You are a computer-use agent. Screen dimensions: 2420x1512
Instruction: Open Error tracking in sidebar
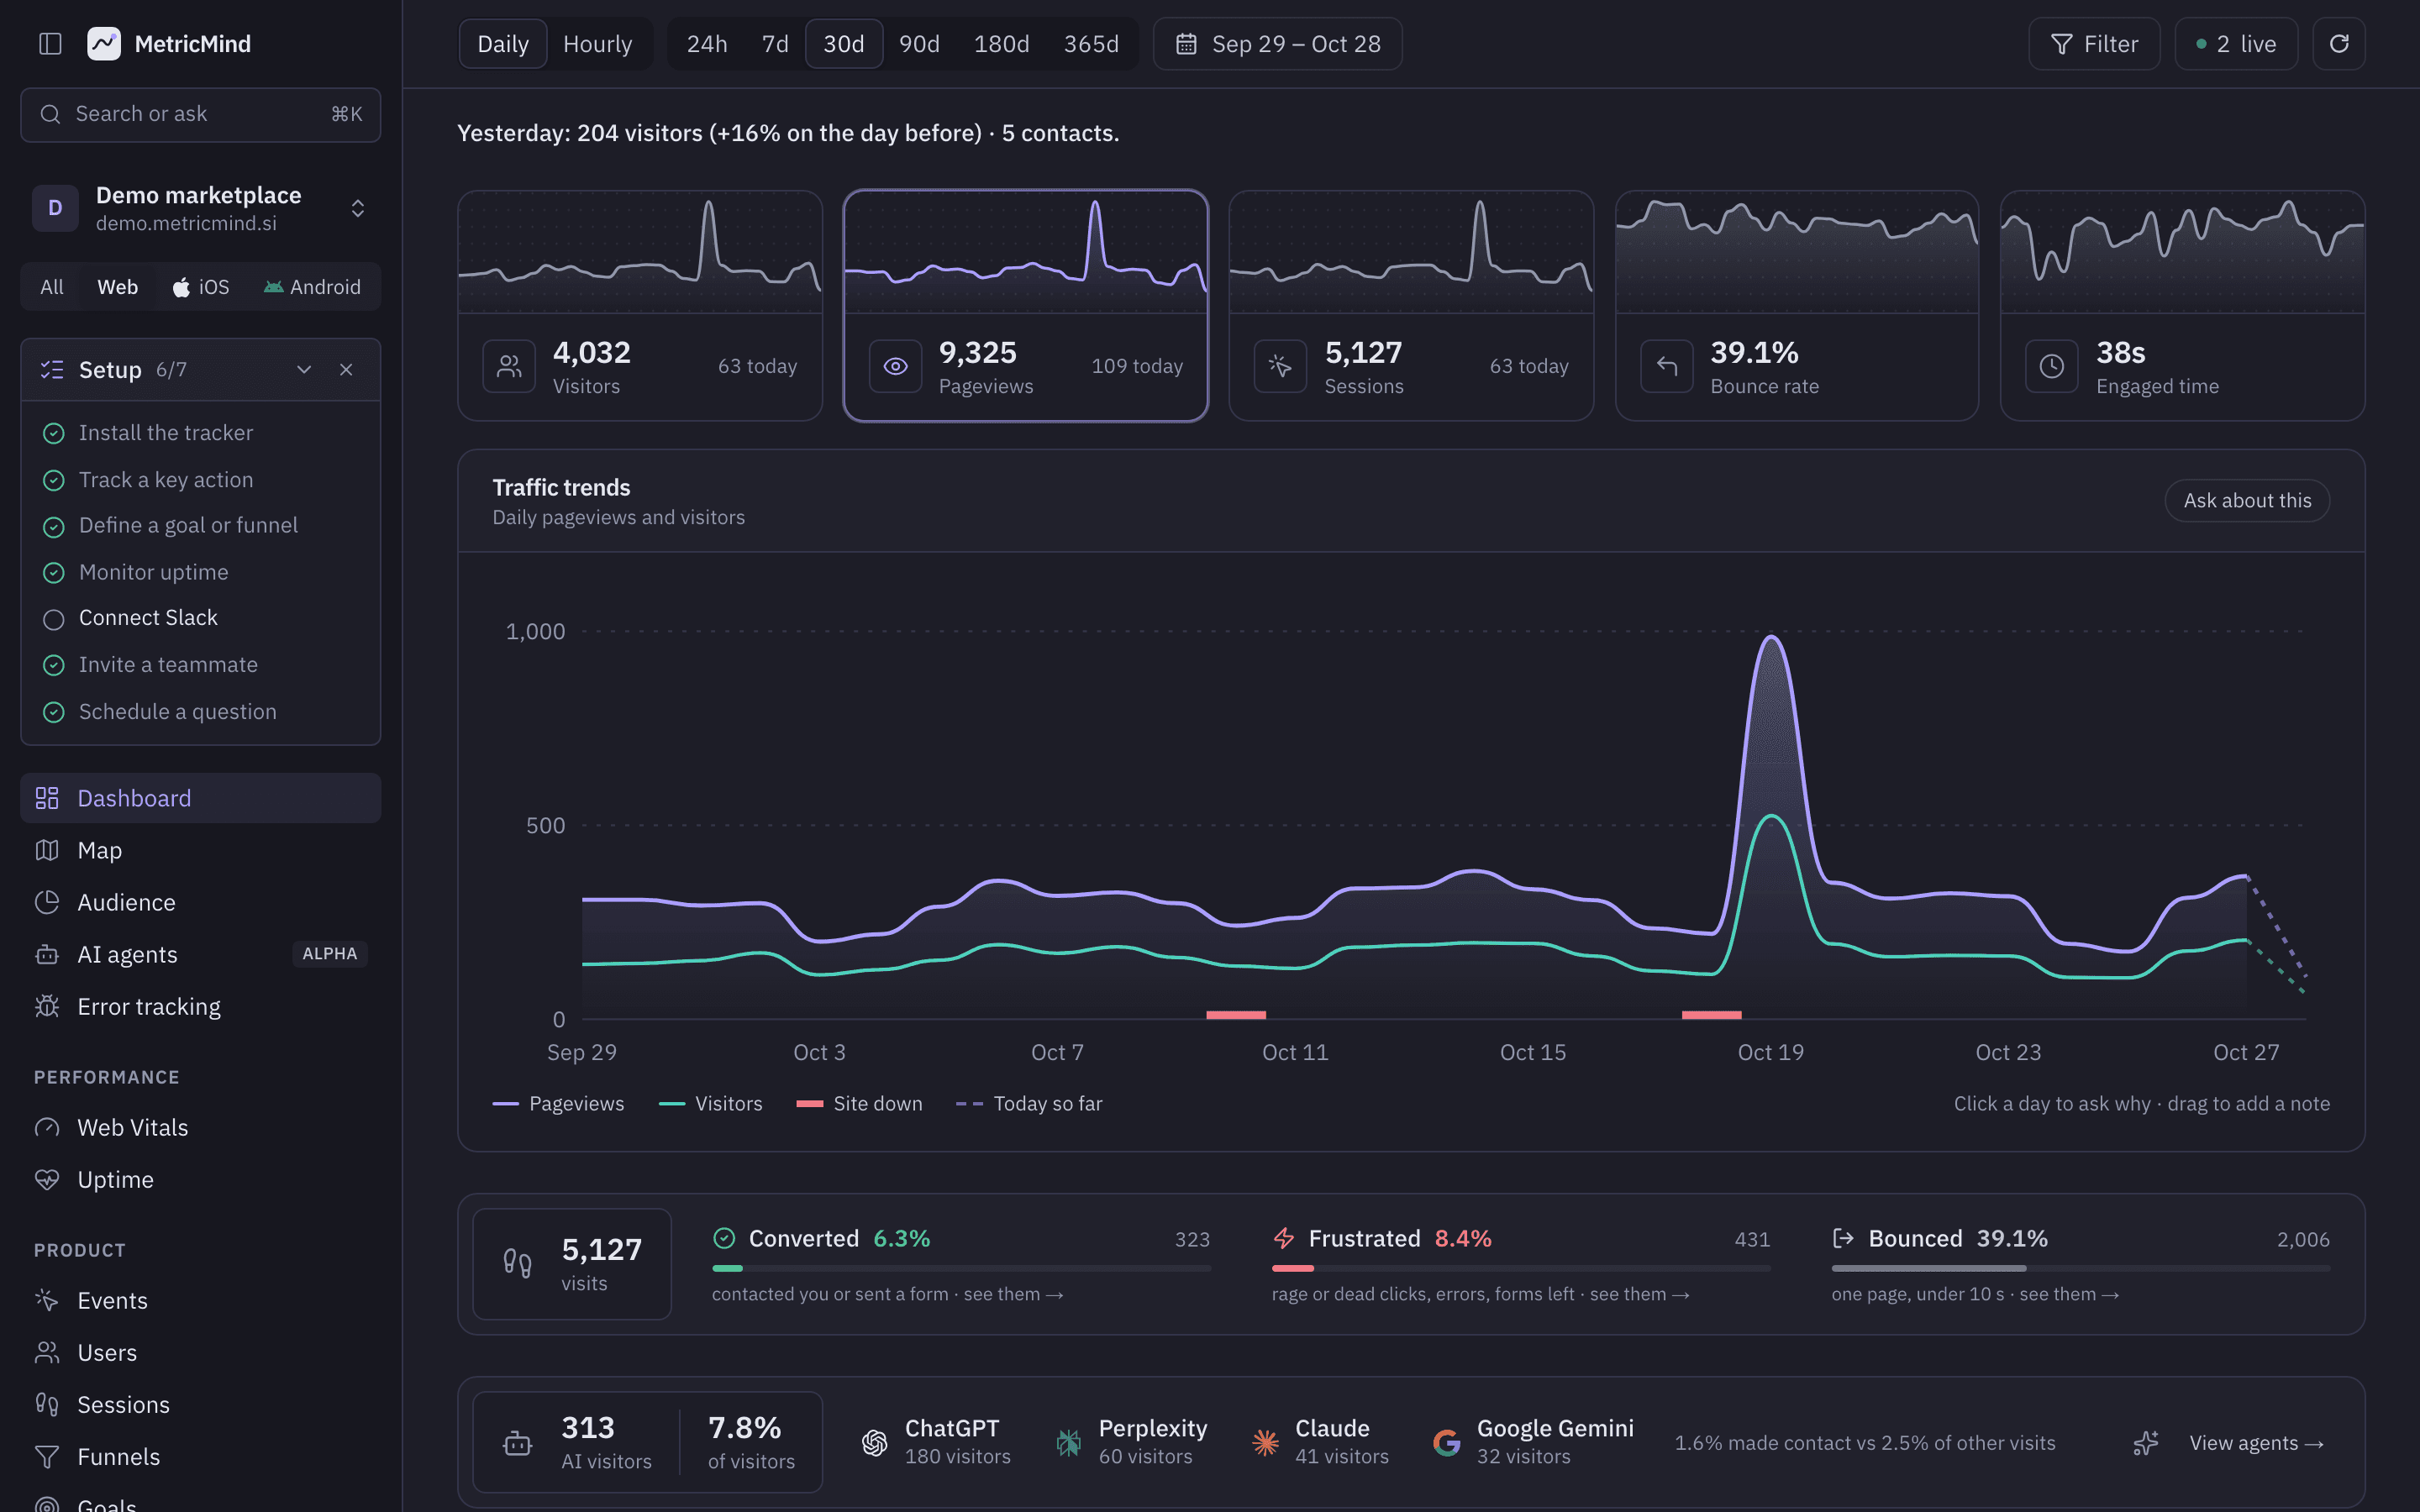(200, 1006)
